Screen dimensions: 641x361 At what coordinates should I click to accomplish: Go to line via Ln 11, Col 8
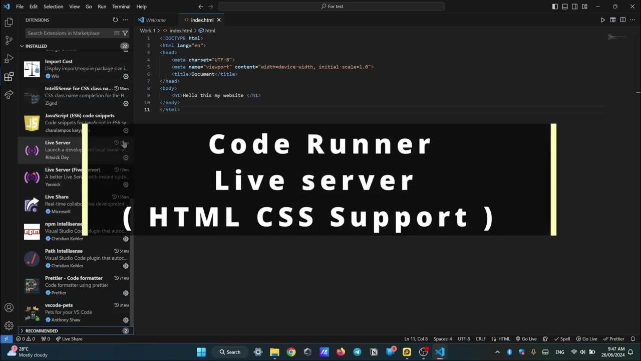pyautogui.click(x=416, y=339)
